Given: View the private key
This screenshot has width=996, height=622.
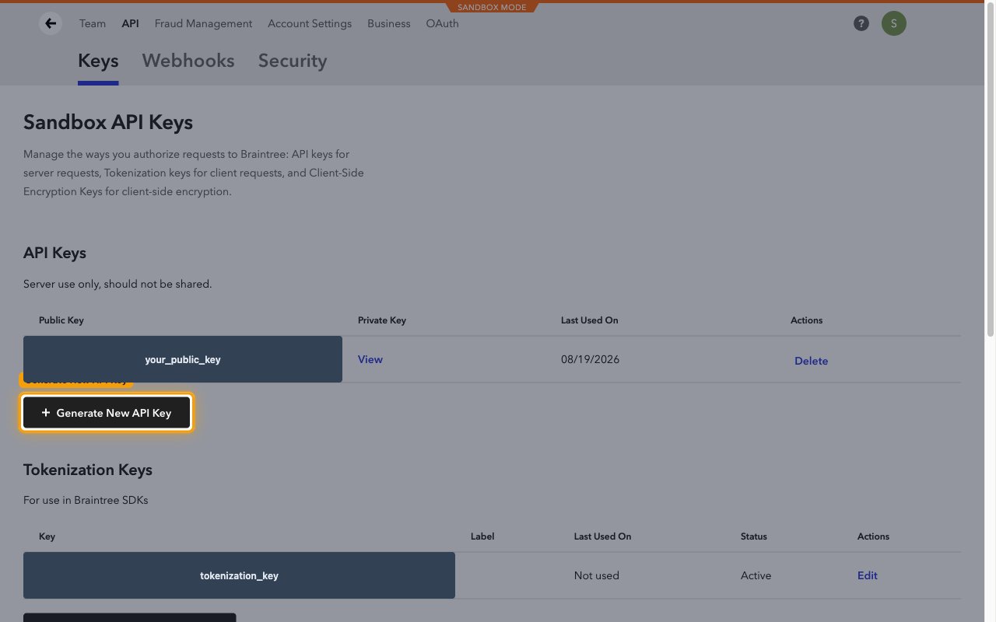Looking at the screenshot, I should coord(370,359).
